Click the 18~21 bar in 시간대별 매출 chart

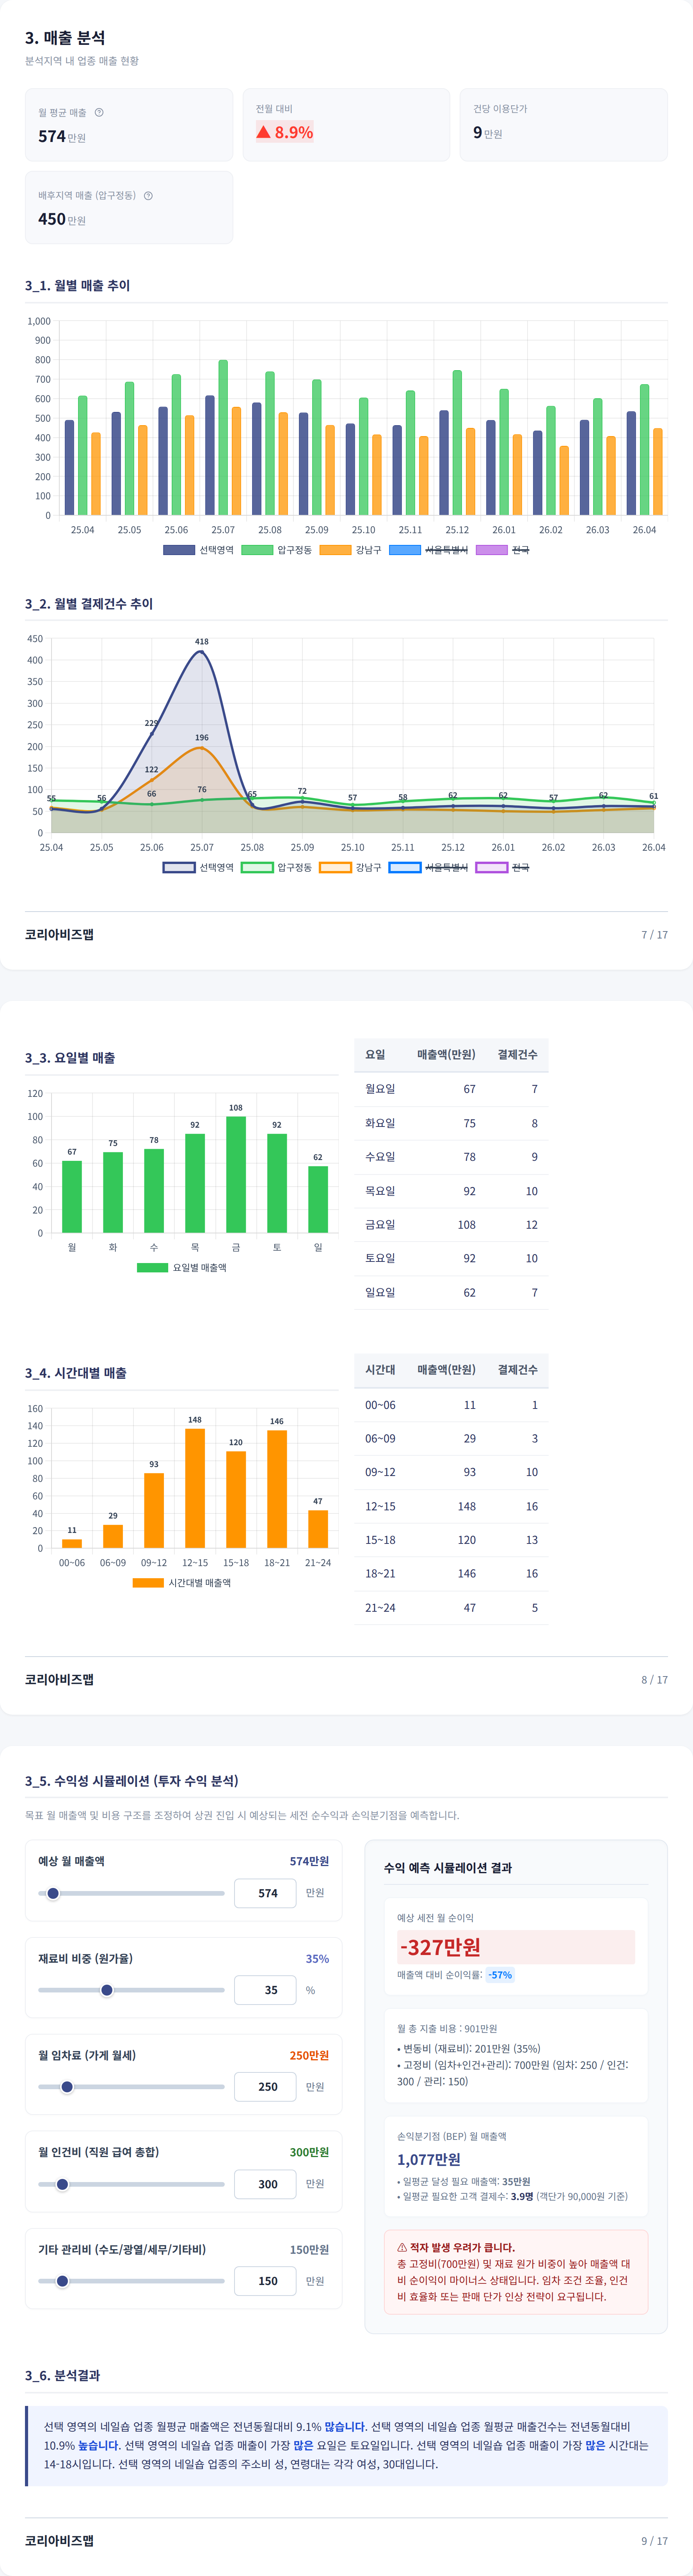277,1489
